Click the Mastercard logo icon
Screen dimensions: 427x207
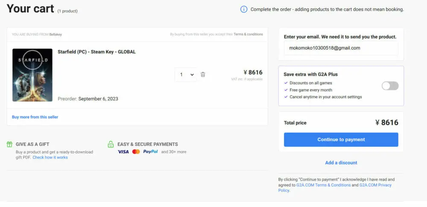pyautogui.click(x=136, y=152)
